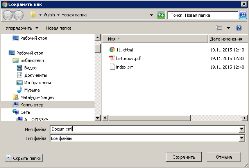This screenshot has width=249, height=168.
Task: Click Vrshln in the address path
Action: tap(49, 15)
